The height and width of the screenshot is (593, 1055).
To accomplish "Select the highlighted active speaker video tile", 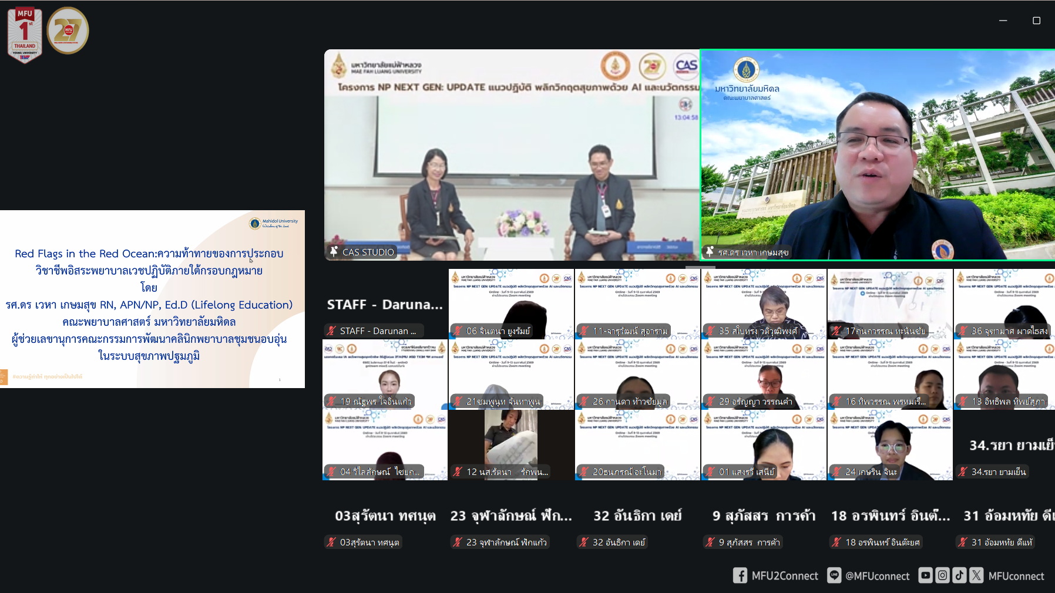I will [877, 156].
